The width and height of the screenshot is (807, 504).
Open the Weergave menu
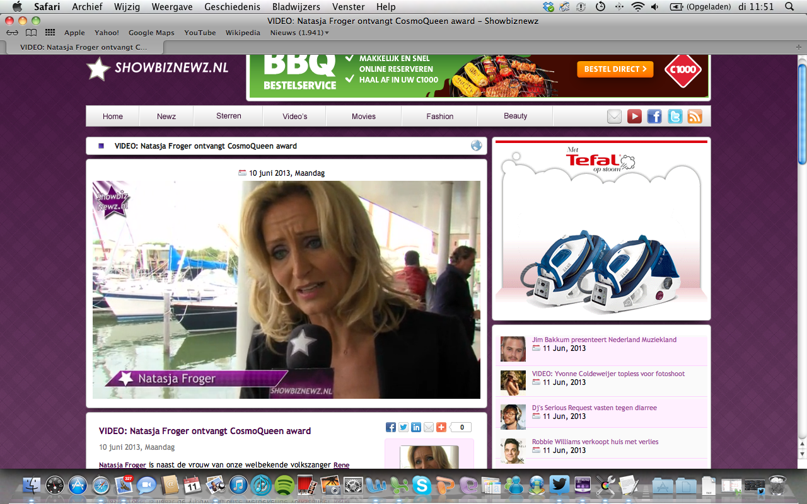click(171, 7)
